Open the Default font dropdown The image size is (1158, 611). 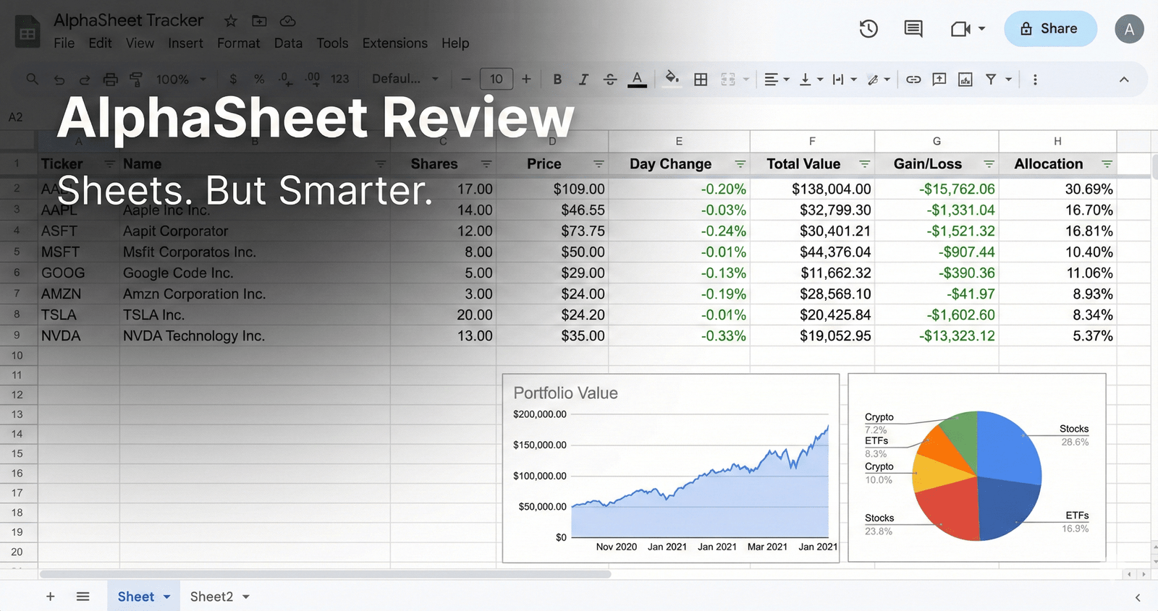(x=405, y=79)
